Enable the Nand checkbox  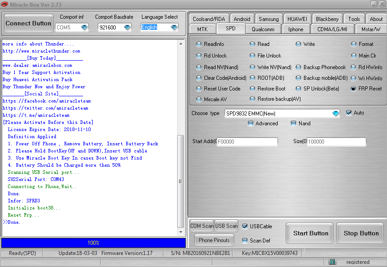(x=293, y=123)
